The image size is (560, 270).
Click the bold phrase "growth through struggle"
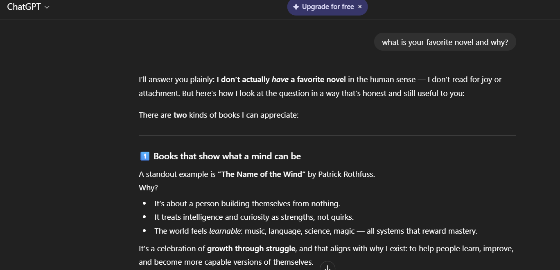[x=251, y=249]
